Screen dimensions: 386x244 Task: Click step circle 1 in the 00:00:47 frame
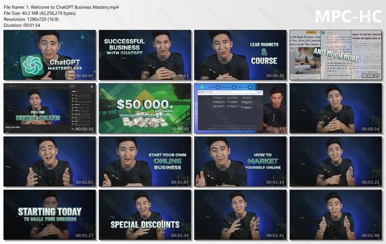202,87
